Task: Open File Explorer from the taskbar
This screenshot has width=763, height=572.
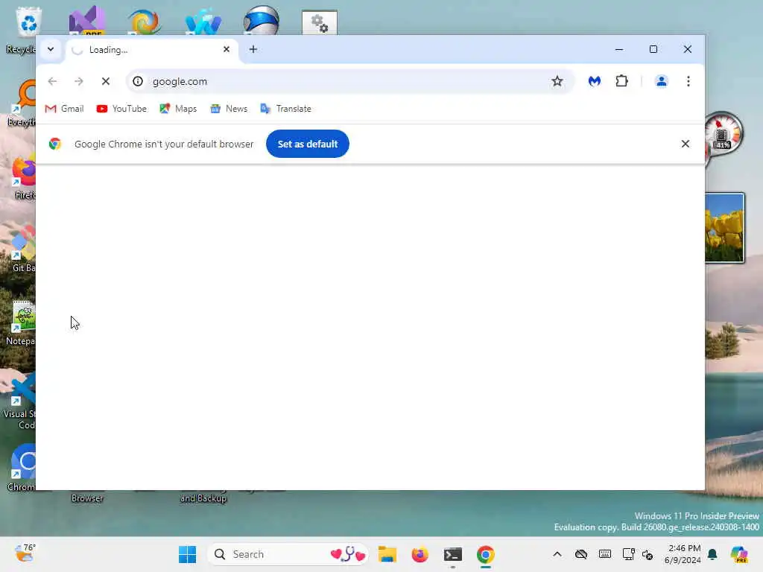Action: pyautogui.click(x=387, y=554)
